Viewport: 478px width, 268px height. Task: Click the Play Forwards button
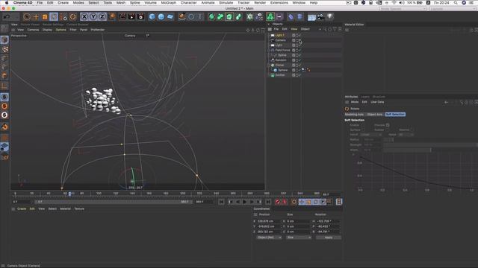244,202
